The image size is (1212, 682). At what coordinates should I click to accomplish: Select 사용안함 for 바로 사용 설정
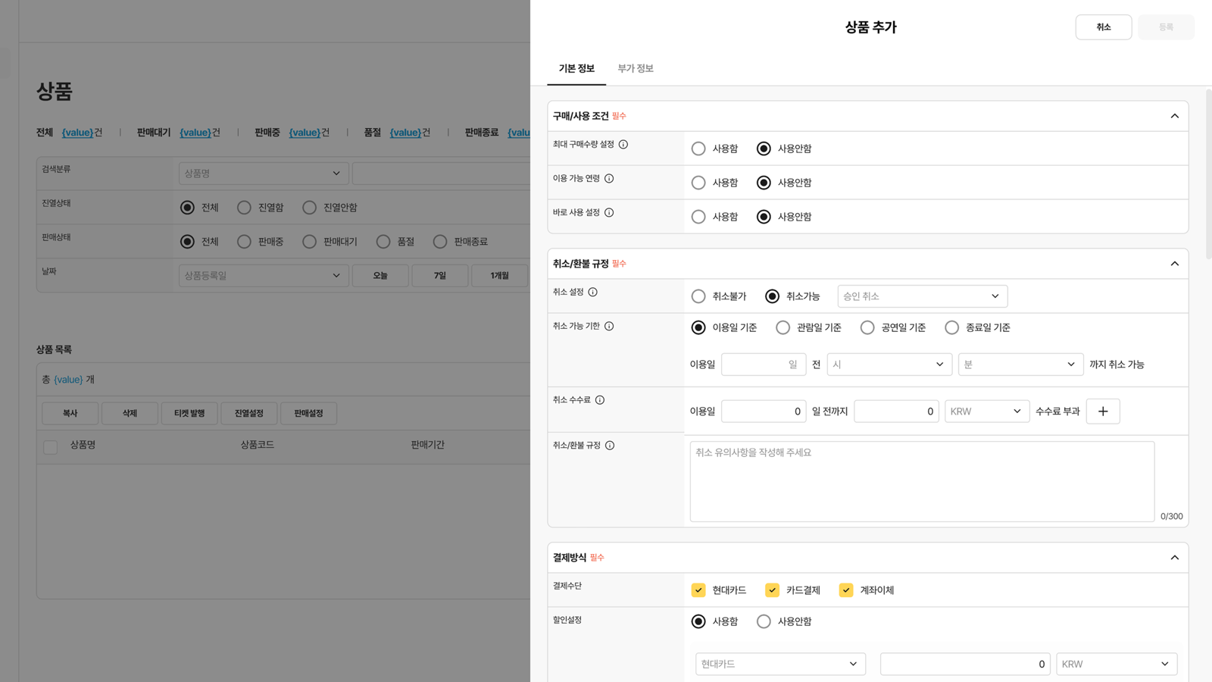[764, 217]
